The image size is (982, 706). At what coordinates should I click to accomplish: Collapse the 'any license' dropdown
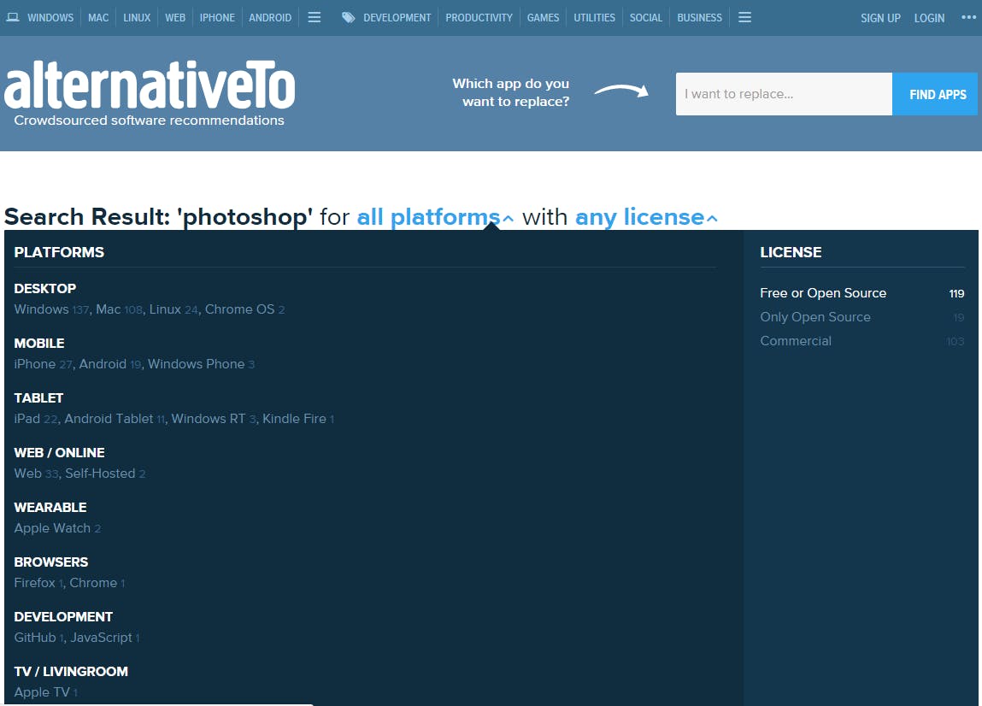646,217
